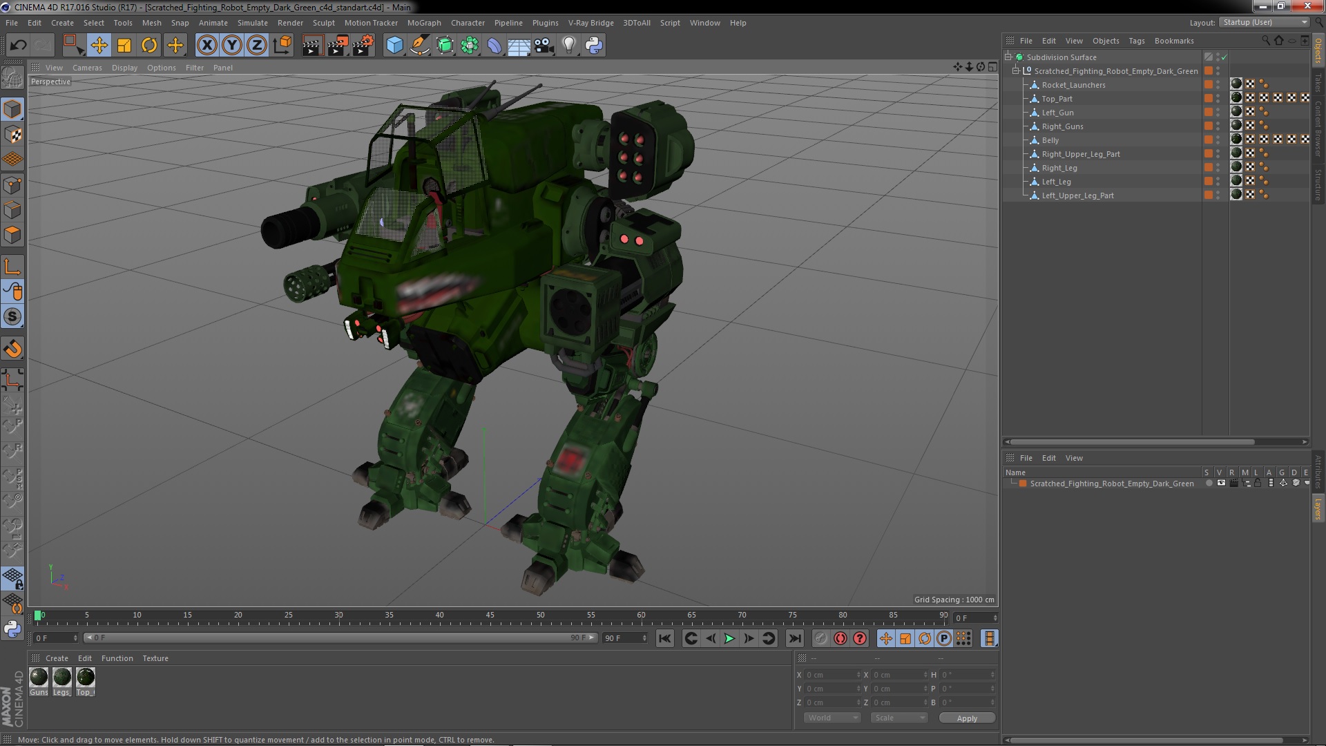Open the Texture menu in Material Manager
The height and width of the screenshot is (746, 1326).
(x=155, y=658)
